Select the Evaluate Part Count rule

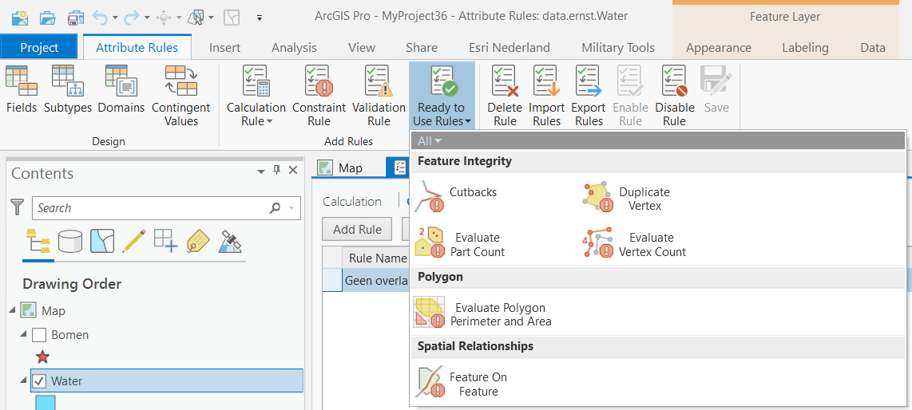[x=459, y=244]
